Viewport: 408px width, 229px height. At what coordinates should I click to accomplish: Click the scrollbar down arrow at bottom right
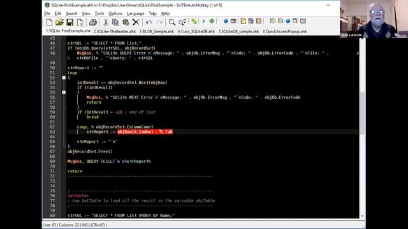362,216
